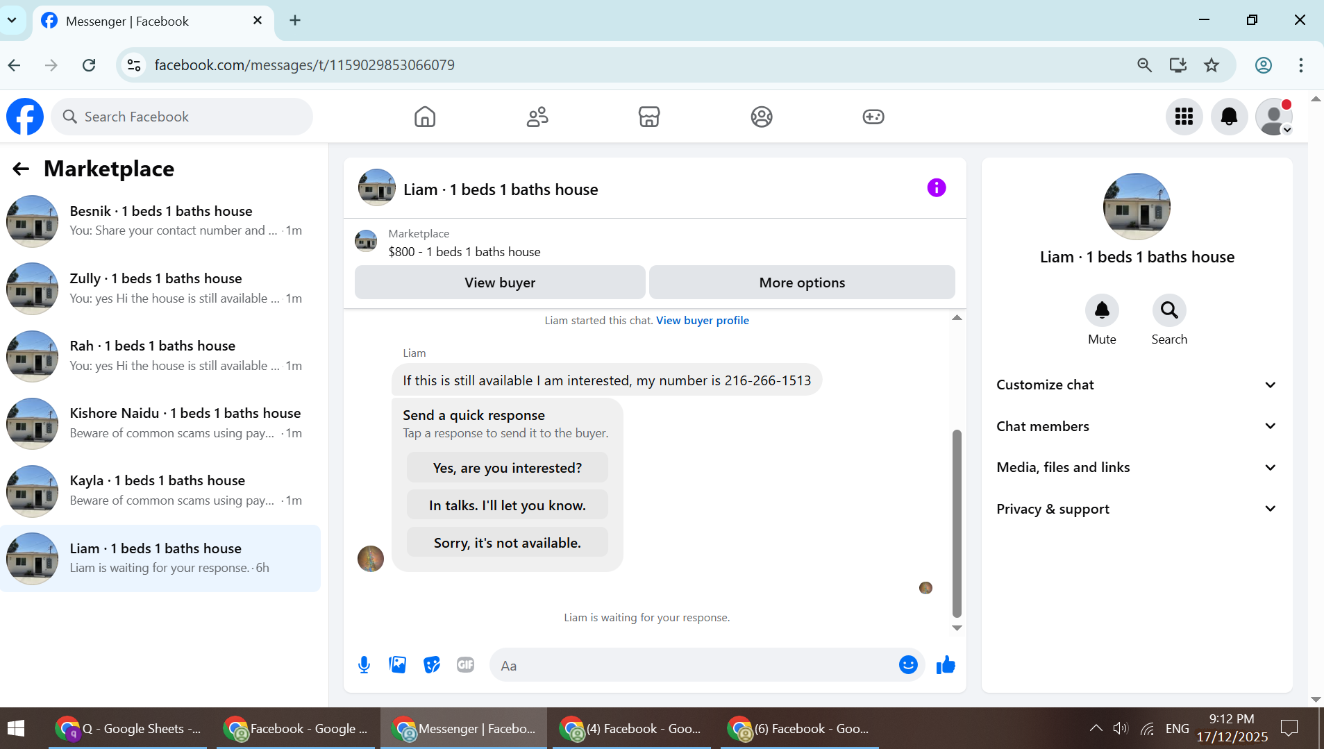This screenshot has height=749, width=1324.
Task: Click the View buyer button
Action: 500,283
